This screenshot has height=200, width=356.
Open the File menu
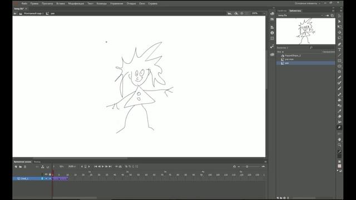pos(24,3)
